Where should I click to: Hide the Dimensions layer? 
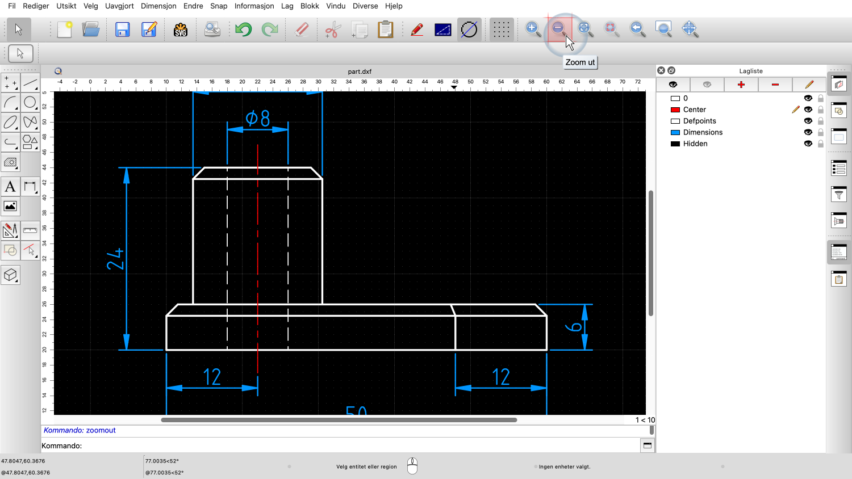[808, 132]
